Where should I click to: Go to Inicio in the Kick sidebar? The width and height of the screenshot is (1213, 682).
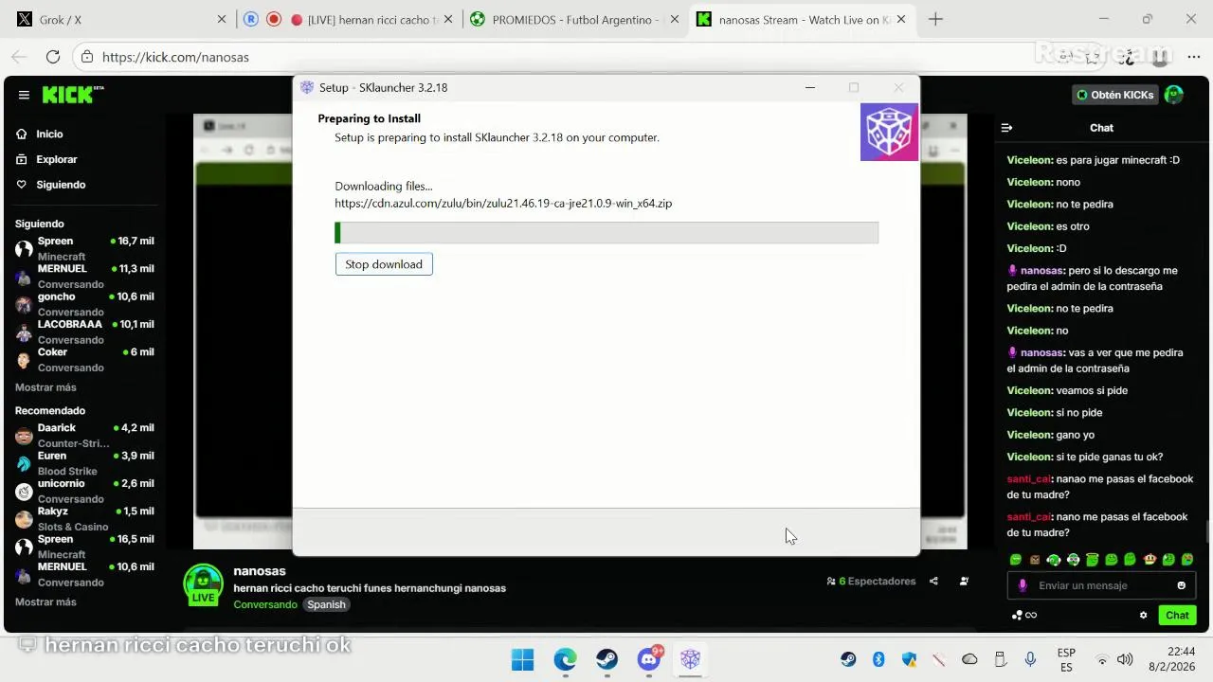[40, 134]
